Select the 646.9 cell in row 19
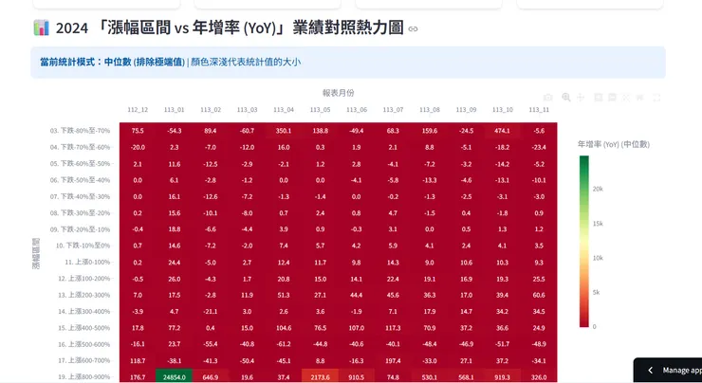The image size is (702, 383). click(x=211, y=376)
